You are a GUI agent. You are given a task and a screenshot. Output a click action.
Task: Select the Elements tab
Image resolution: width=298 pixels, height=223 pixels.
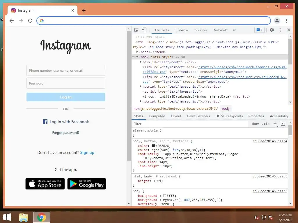pos(162,30)
